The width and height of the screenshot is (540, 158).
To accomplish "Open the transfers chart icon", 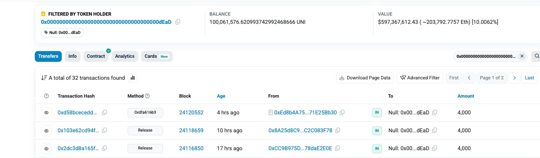I will pyautogui.click(x=132, y=78).
